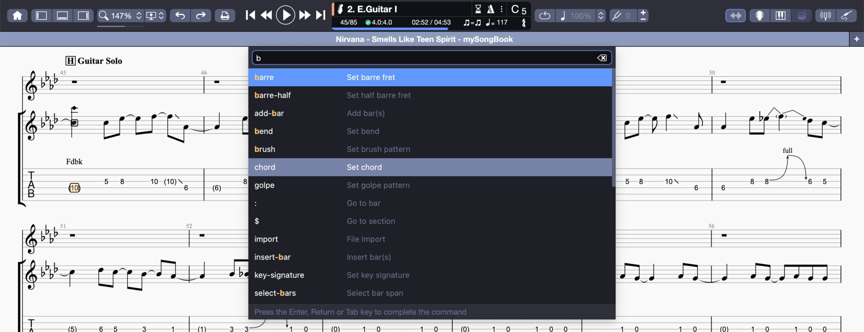Pick the select-bars command
This screenshot has width=864, height=332.
click(430, 293)
